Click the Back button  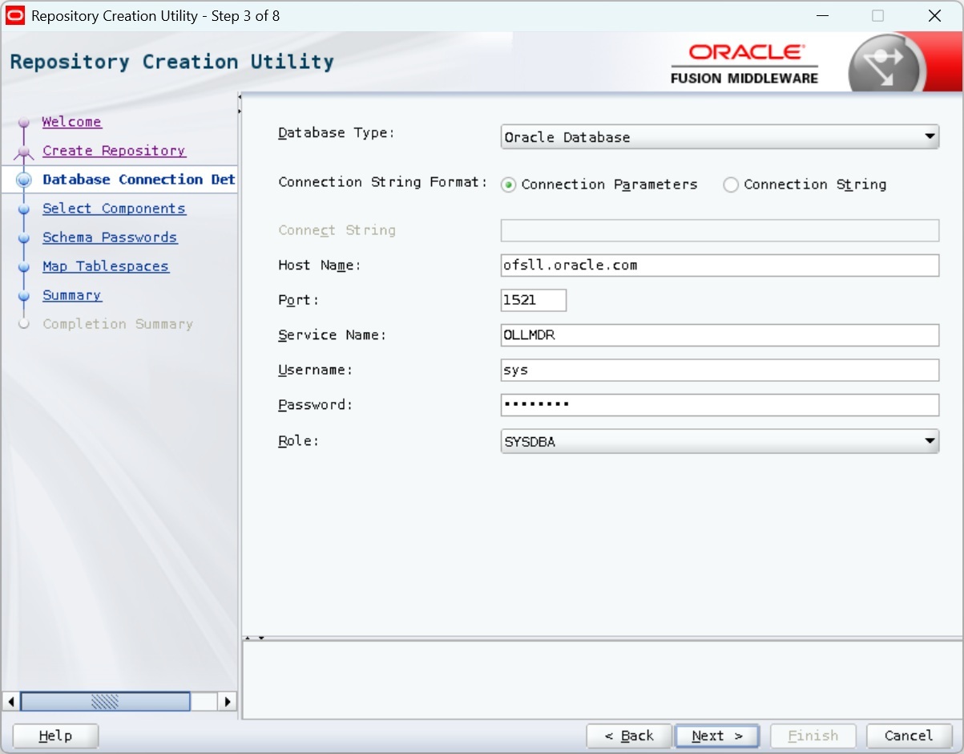pyautogui.click(x=629, y=736)
